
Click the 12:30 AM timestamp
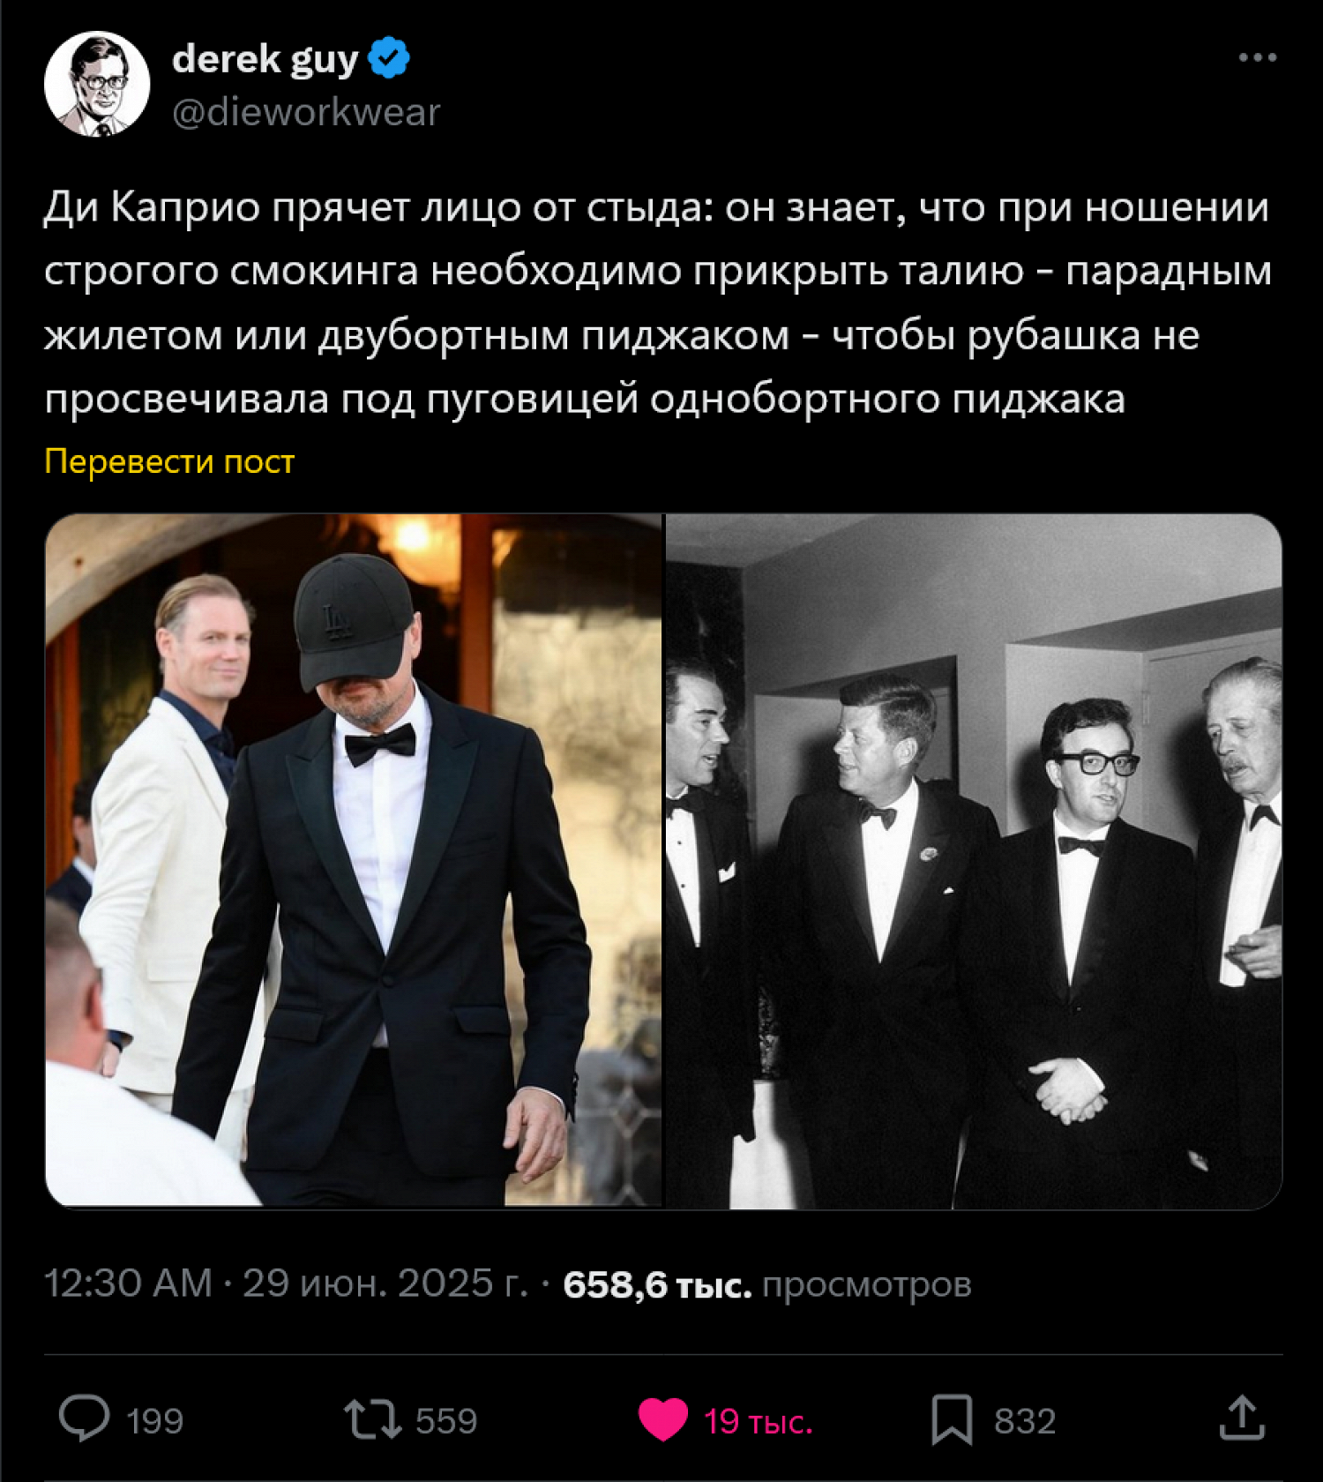pyautogui.click(x=129, y=1284)
